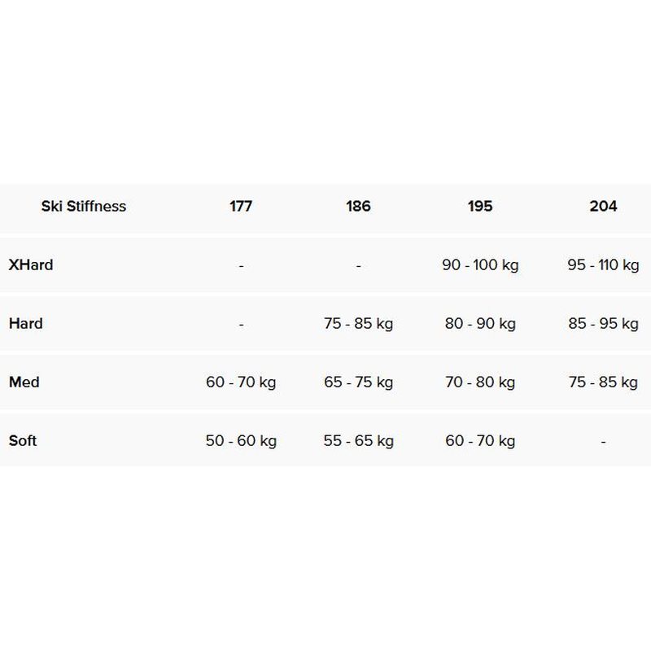Click the 90 - 100 kg cell
This screenshot has height=651, width=651.
pyautogui.click(x=480, y=264)
